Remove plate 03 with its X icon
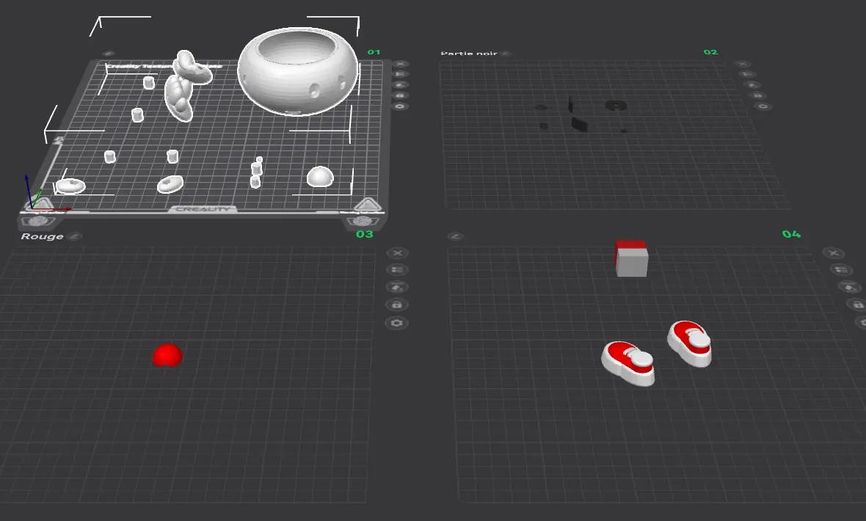Viewport: 866px width, 521px height. click(x=397, y=253)
